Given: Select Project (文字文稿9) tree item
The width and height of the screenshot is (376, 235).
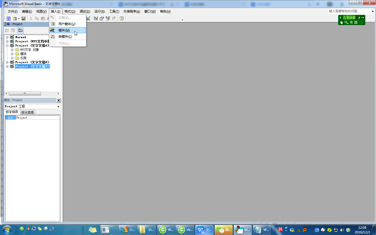Looking at the screenshot, I should tap(32, 66).
